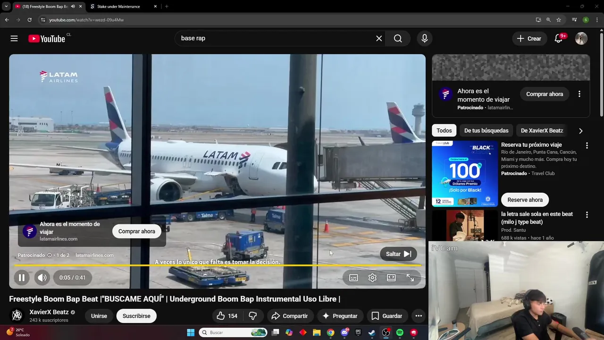This screenshot has height=340, width=604.
Task: Open Chrome profile S icon
Action: [x=586, y=20]
